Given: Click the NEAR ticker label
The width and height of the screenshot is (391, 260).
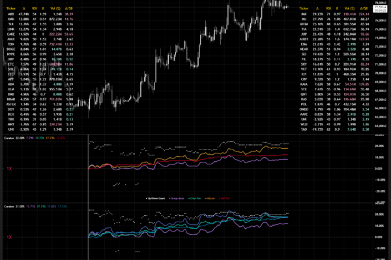Looking at the screenshot, I should click(304, 49).
